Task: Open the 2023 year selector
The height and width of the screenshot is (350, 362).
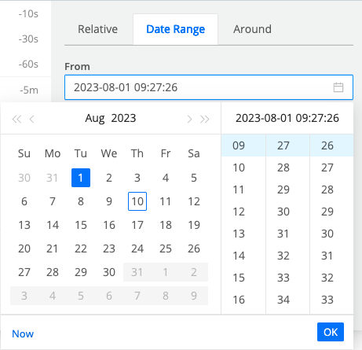Action: point(123,118)
